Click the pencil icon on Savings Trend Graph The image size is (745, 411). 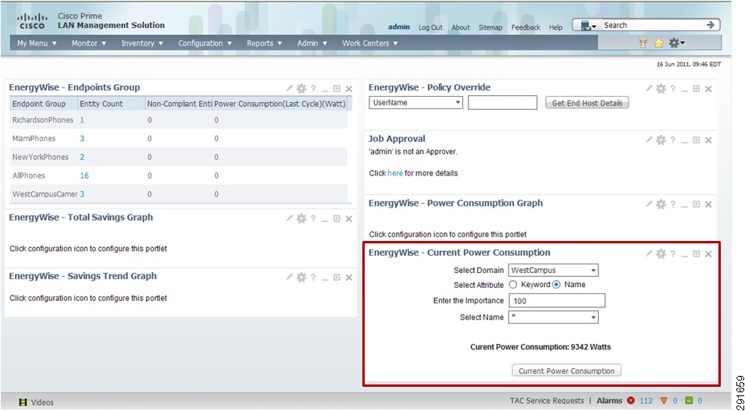290,277
